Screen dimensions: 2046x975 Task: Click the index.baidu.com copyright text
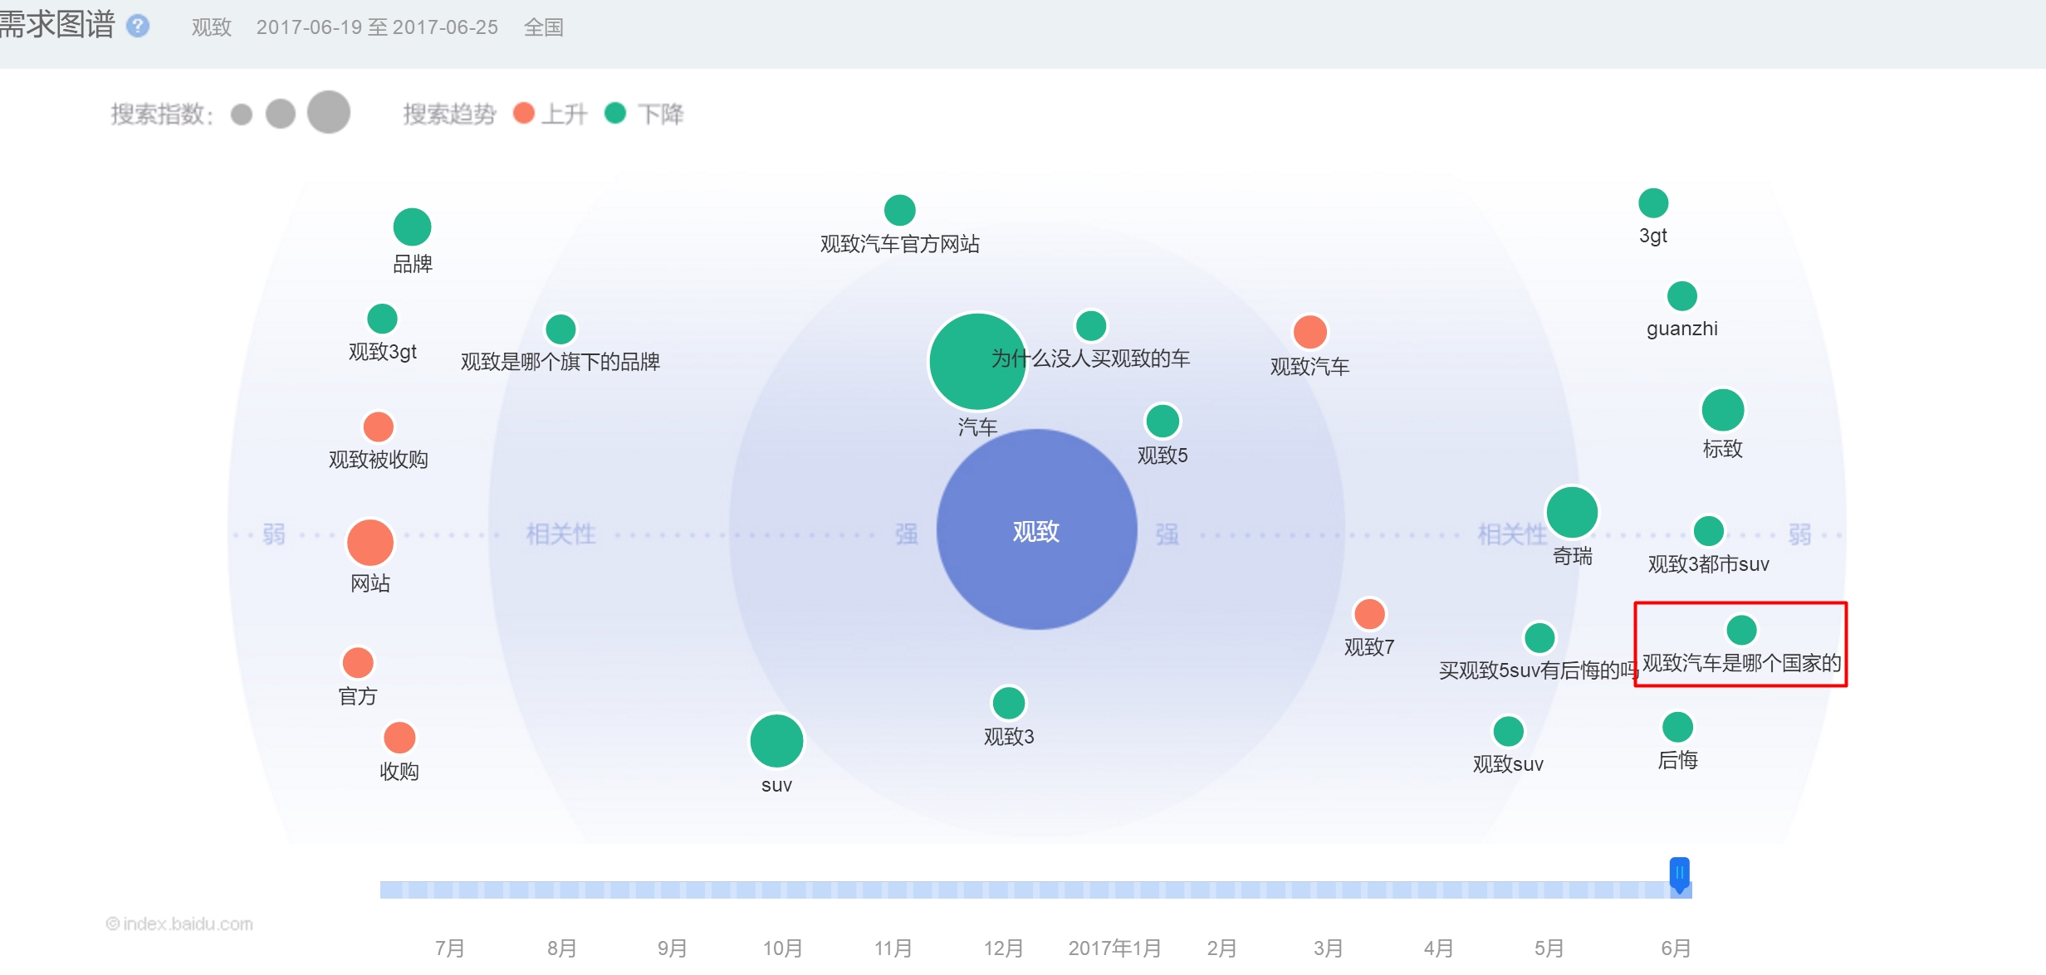click(x=179, y=924)
